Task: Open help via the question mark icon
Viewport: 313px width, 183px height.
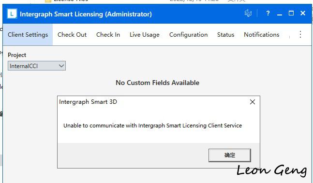Action: point(268,14)
